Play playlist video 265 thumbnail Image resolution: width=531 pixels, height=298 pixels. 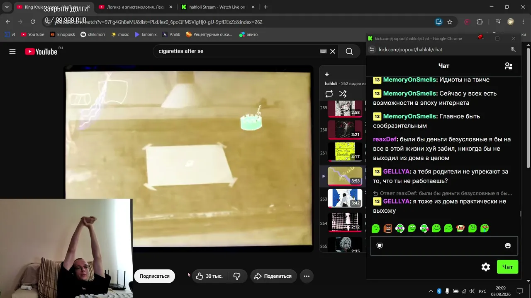(x=345, y=244)
